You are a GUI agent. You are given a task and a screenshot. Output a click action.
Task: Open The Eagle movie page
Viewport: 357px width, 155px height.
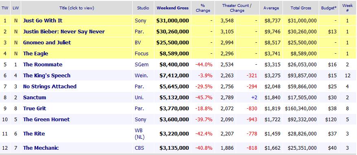[35, 53]
